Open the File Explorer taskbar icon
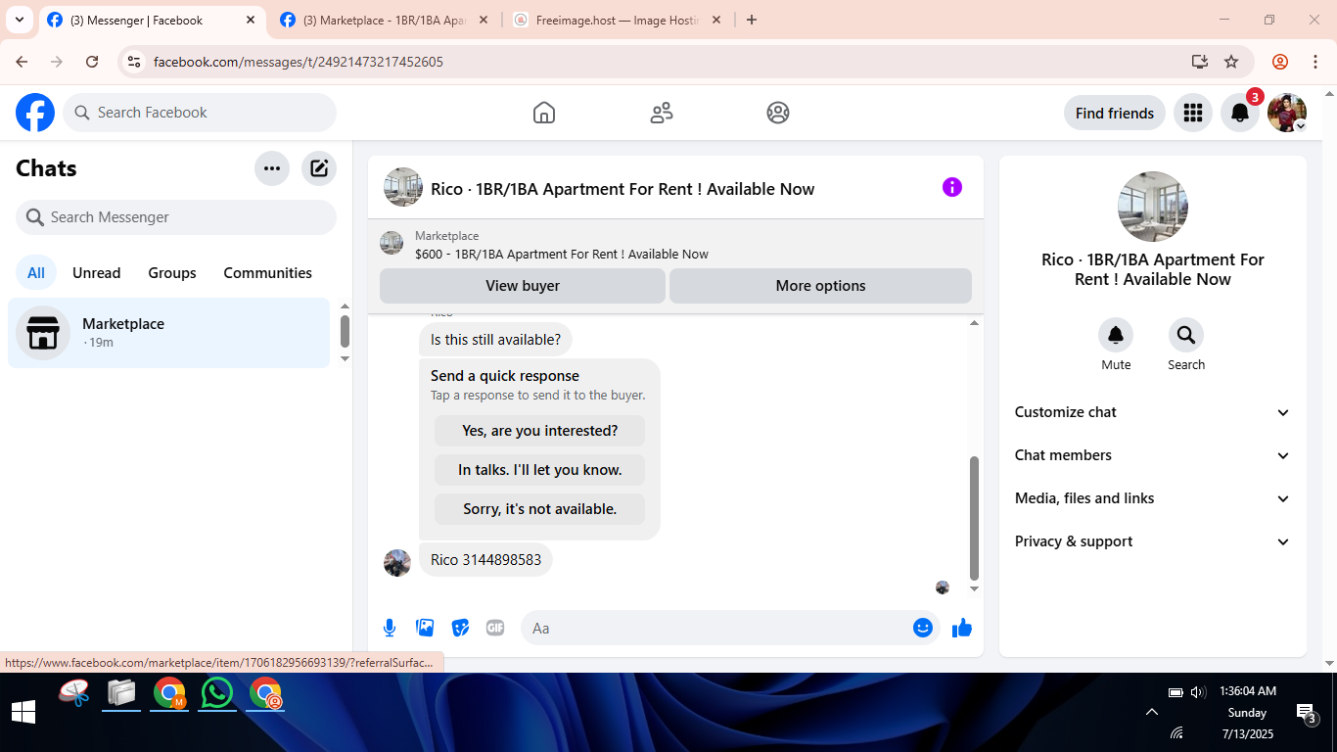 pyautogui.click(x=121, y=693)
